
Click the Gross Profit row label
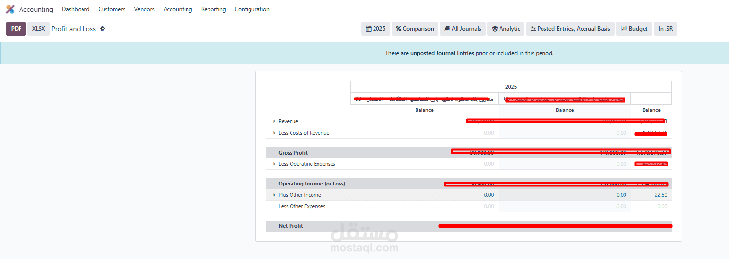pyautogui.click(x=293, y=153)
